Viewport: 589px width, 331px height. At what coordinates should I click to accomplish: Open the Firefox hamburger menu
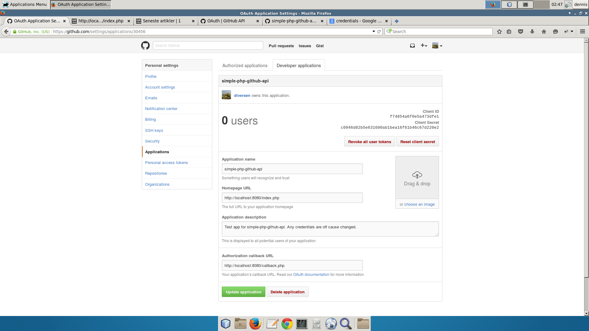583,32
